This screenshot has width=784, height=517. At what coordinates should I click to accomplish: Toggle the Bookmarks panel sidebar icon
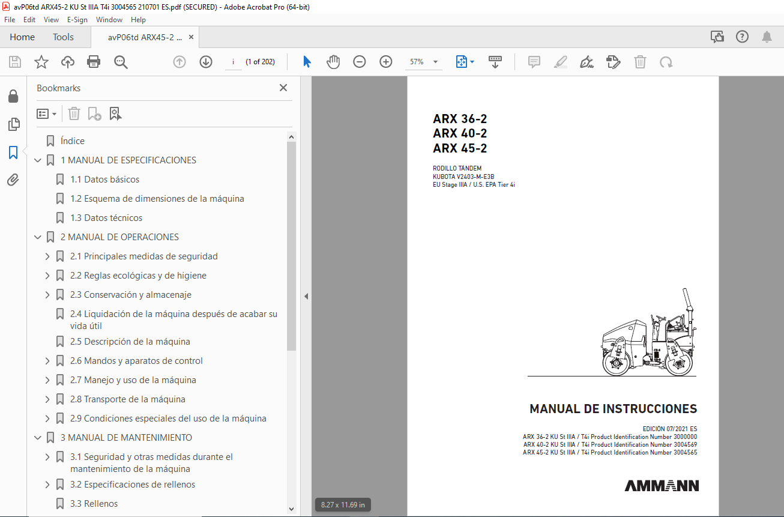click(13, 153)
